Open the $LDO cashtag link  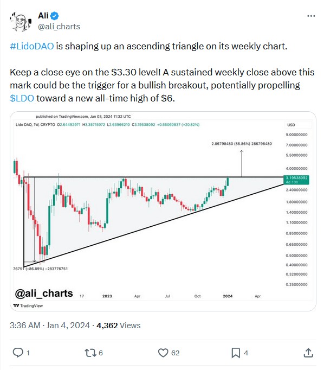[x=22, y=98]
